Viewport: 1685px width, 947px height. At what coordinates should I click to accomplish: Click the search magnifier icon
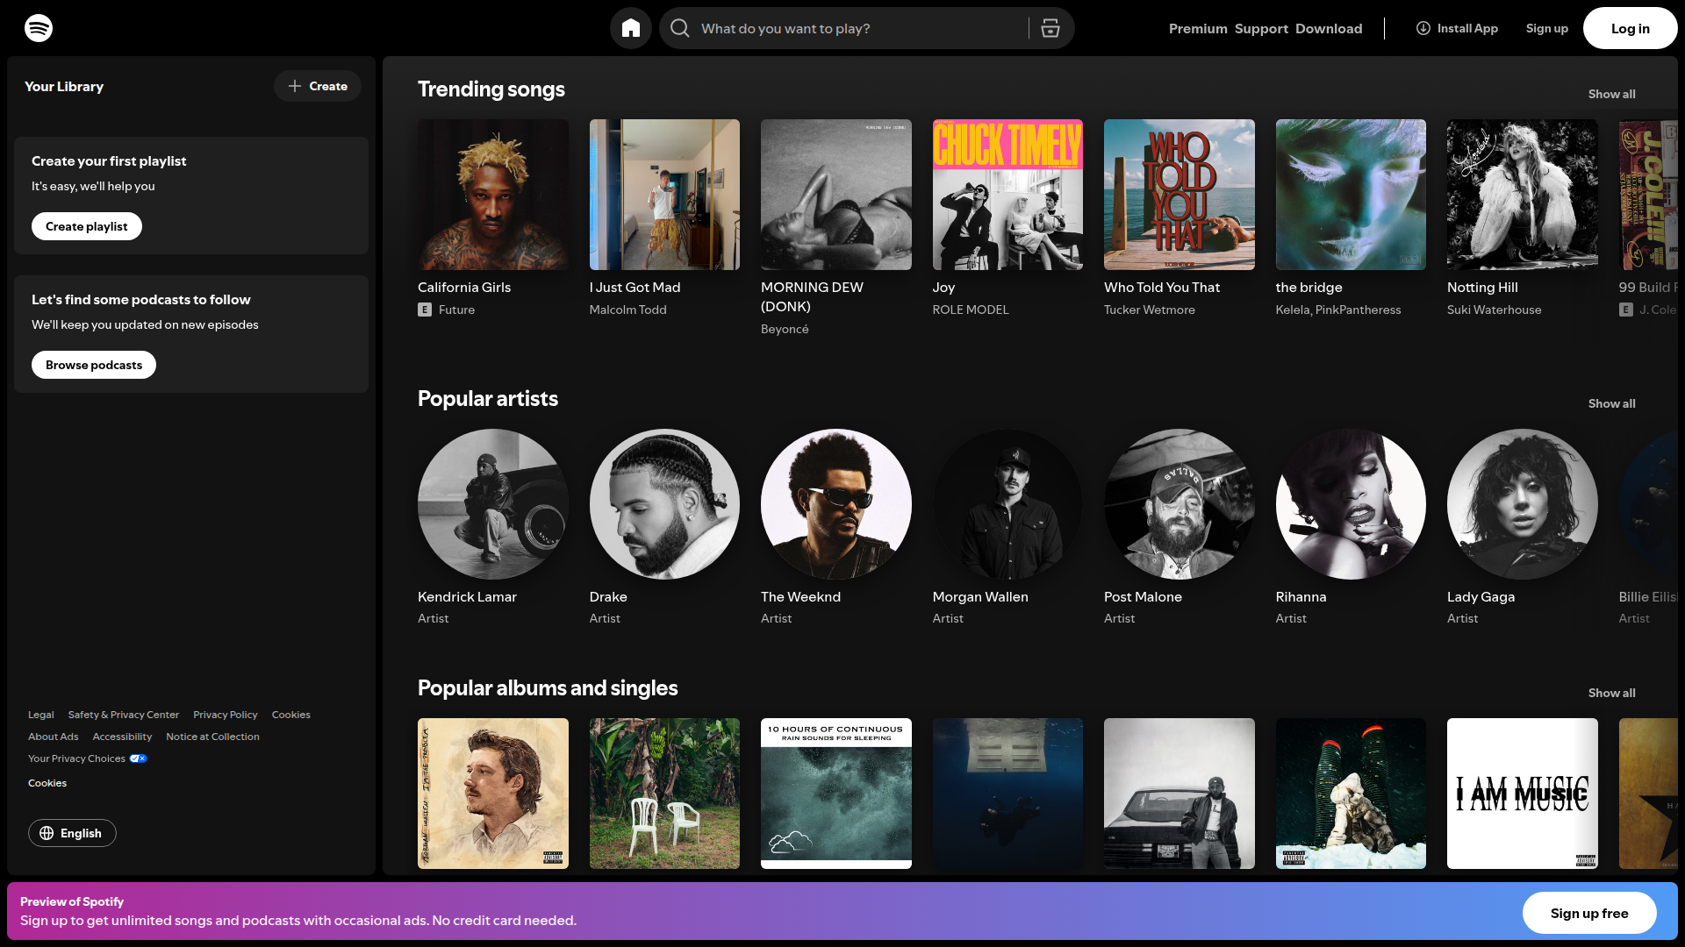pos(680,28)
